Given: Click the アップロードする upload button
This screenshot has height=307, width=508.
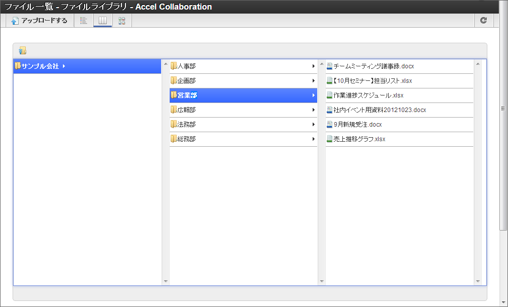Looking at the screenshot, I should (x=39, y=21).
